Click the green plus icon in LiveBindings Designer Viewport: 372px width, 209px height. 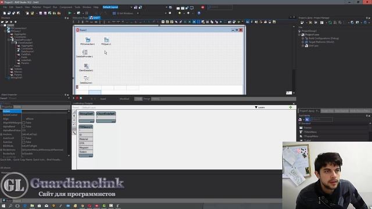(291, 107)
